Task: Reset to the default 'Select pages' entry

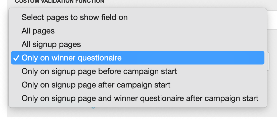Action: click(x=74, y=17)
